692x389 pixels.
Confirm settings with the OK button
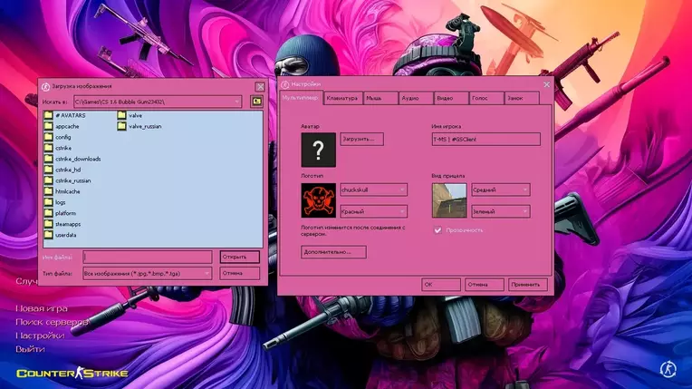[441, 285]
